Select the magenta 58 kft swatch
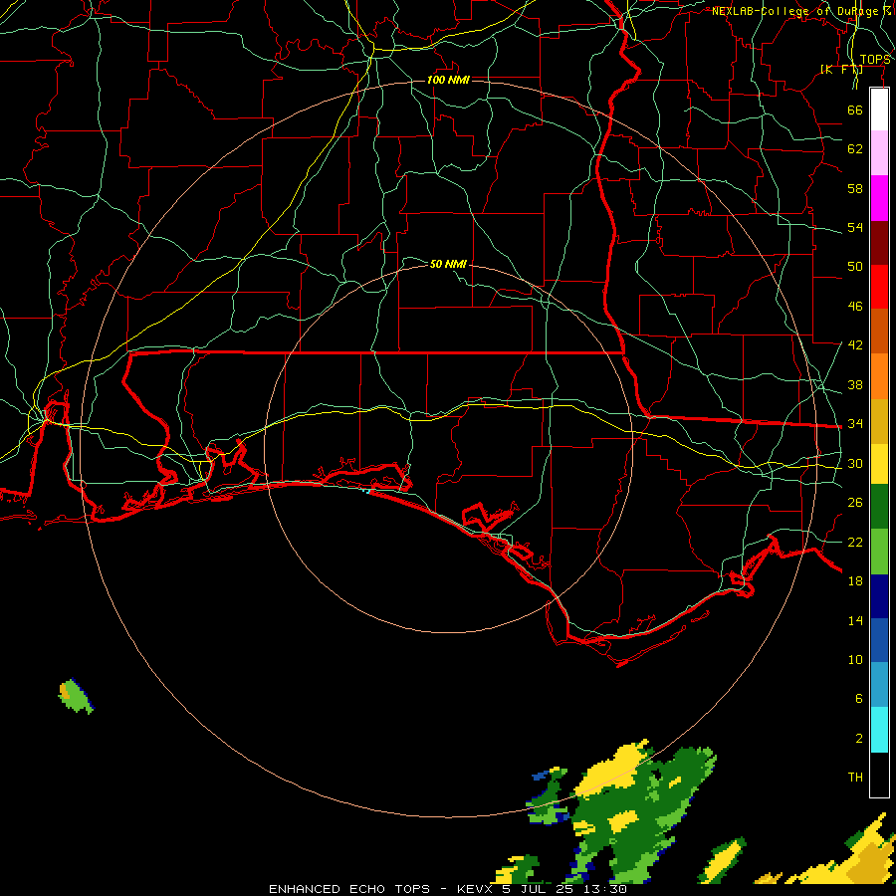This screenshot has width=896, height=896. coord(879,198)
